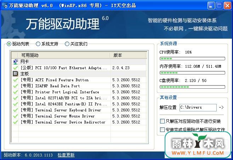
Task: Select the Terminal Server Mouse Driver row
Action: coord(79,116)
